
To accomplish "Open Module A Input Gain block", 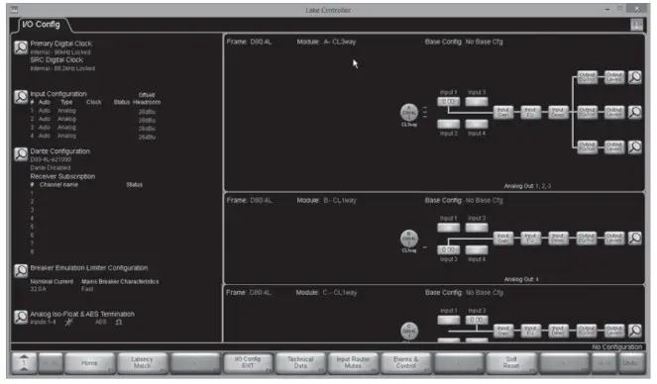I will click(x=503, y=112).
